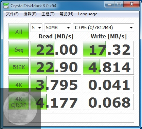Click the 512K write result 4.814

coord(108,67)
